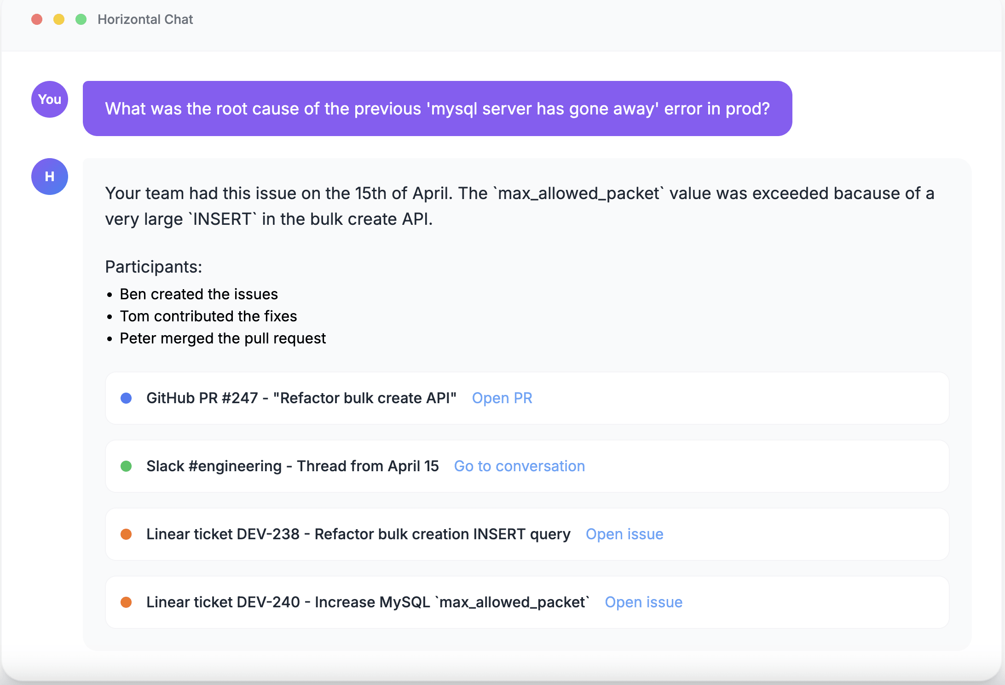The image size is (1005, 685).
Task: Select the DEV-238 Refactor bulk creation card
Action: coord(805,534)
